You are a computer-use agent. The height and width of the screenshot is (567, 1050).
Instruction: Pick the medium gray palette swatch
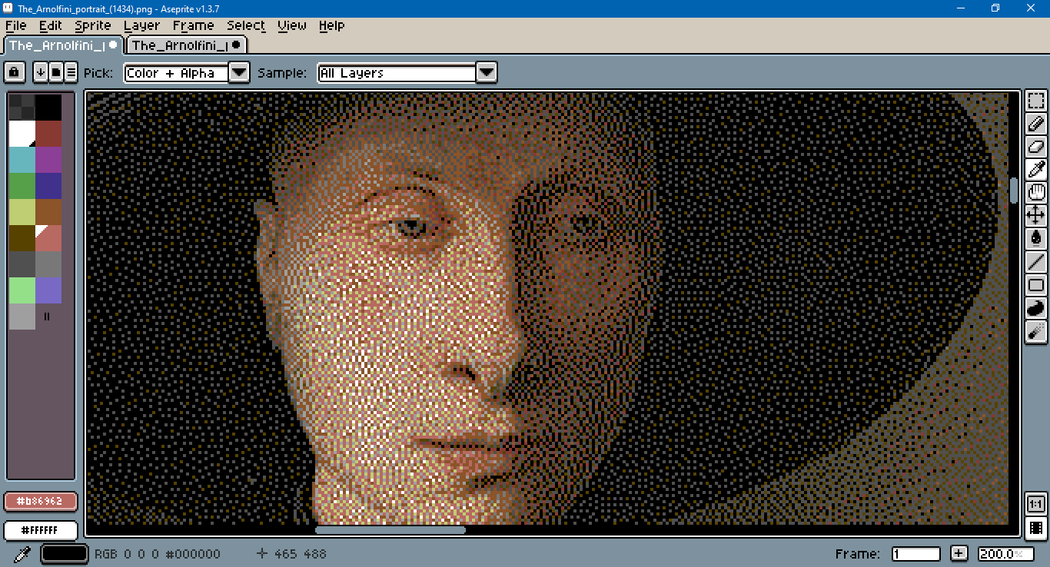pos(48,264)
